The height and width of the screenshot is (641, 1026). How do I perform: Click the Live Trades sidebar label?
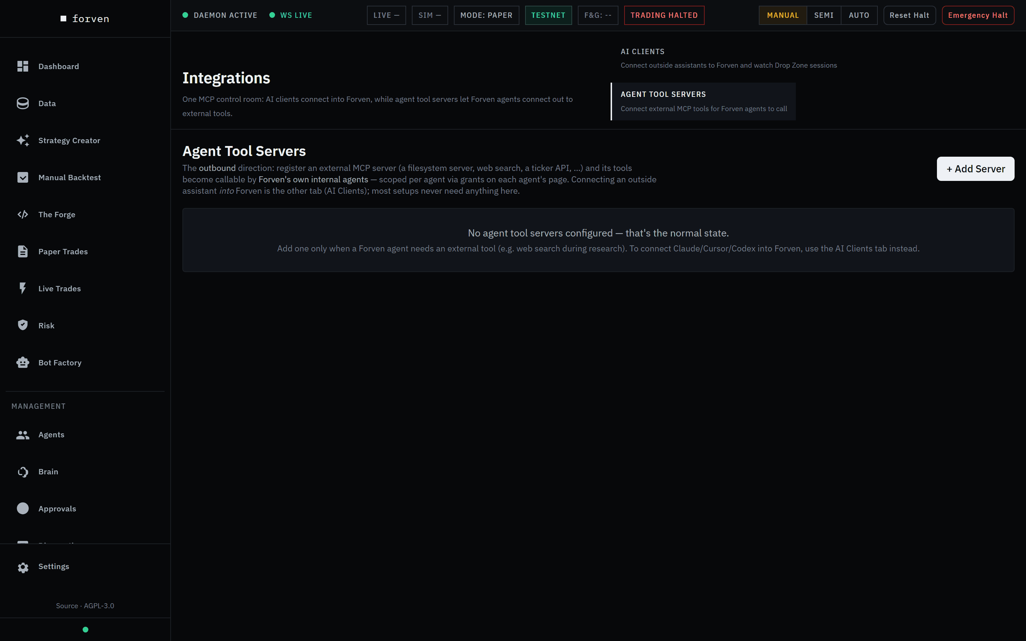[59, 289]
